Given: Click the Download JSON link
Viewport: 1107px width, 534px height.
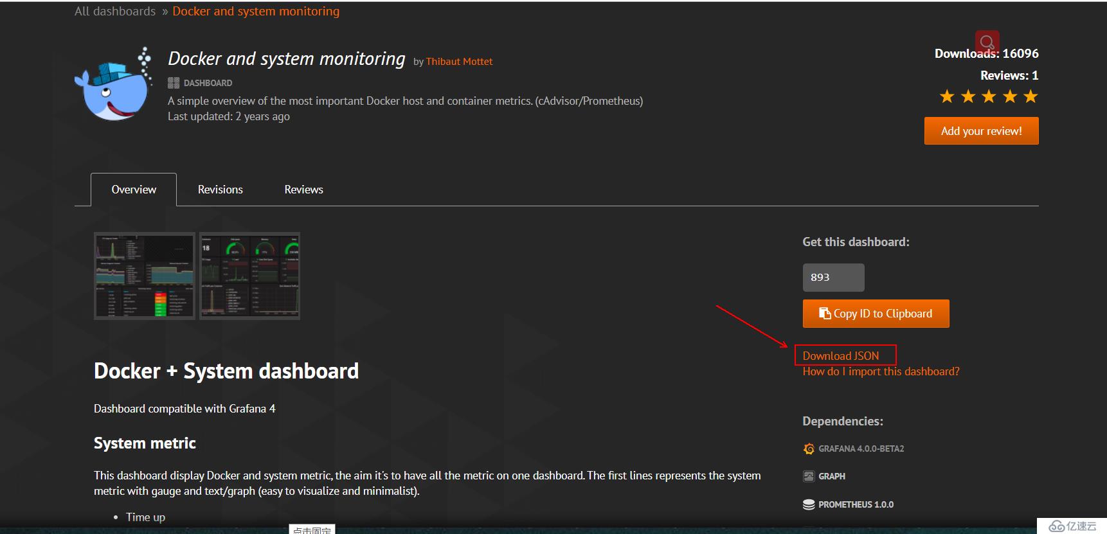Looking at the screenshot, I should [x=841, y=355].
